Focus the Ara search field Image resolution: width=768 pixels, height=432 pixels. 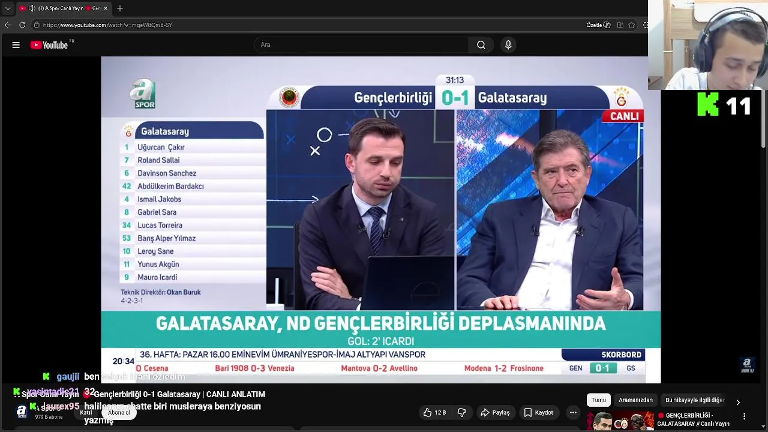(361, 45)
